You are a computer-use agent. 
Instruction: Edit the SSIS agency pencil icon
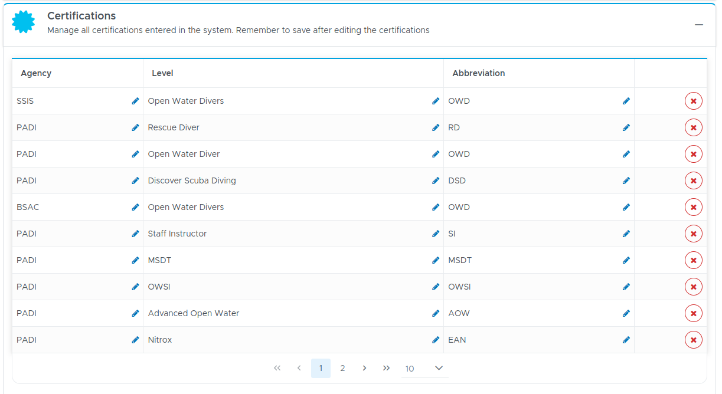pos(136,101)
